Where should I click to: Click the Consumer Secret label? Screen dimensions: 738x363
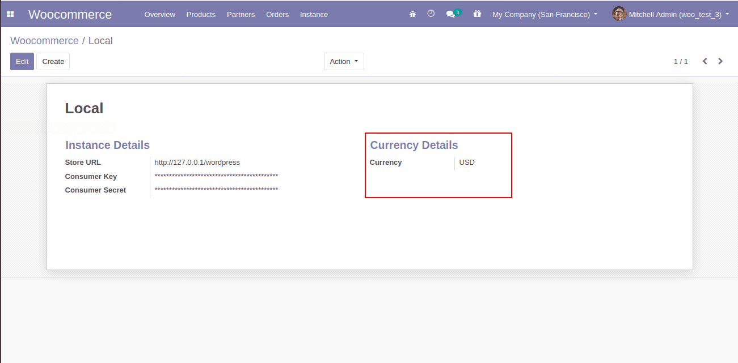pos(95,190)
